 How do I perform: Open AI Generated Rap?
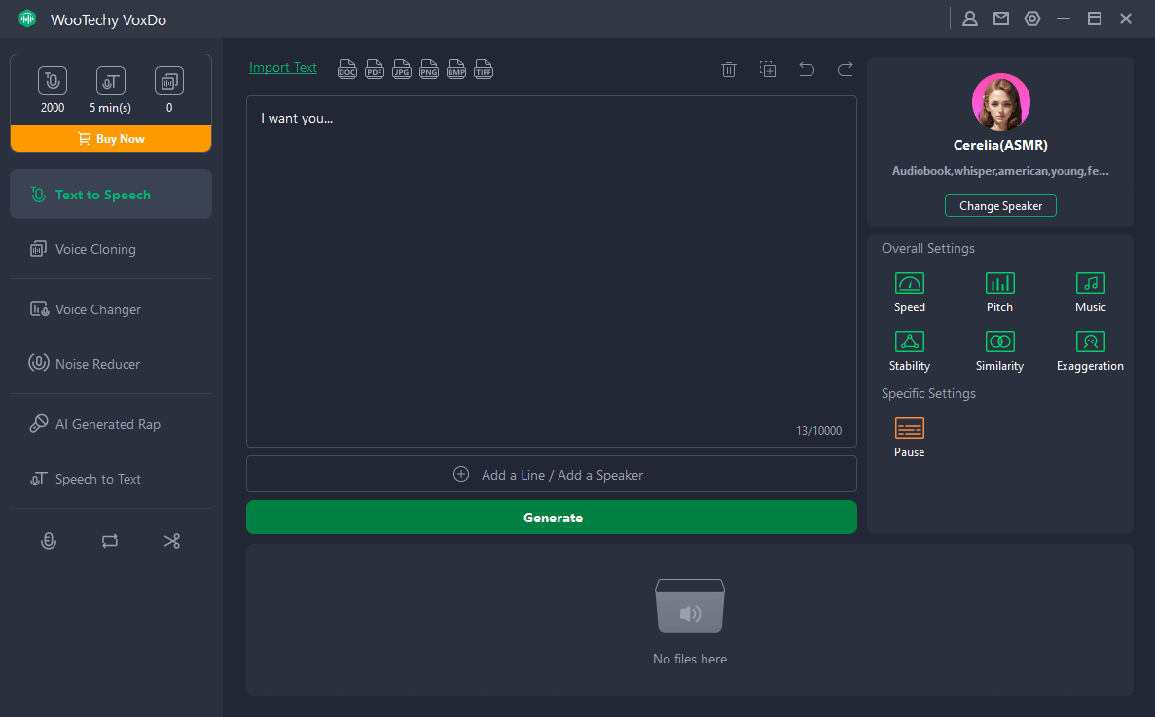point(107,424)
